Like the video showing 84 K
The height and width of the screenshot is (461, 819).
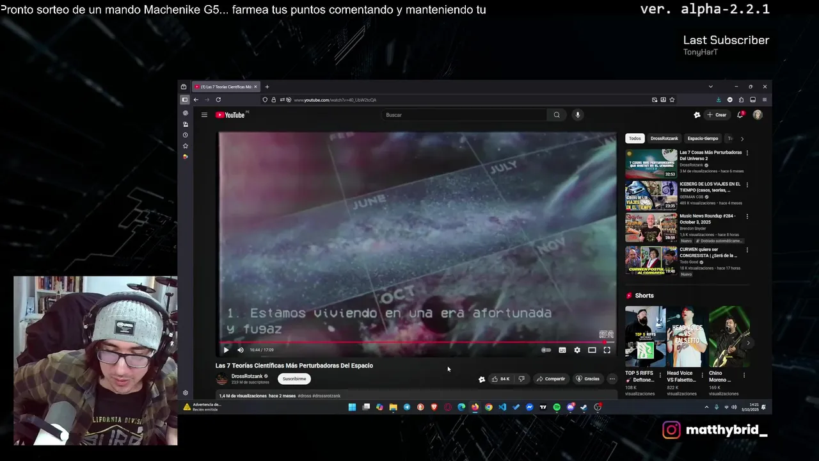(501, 379)
